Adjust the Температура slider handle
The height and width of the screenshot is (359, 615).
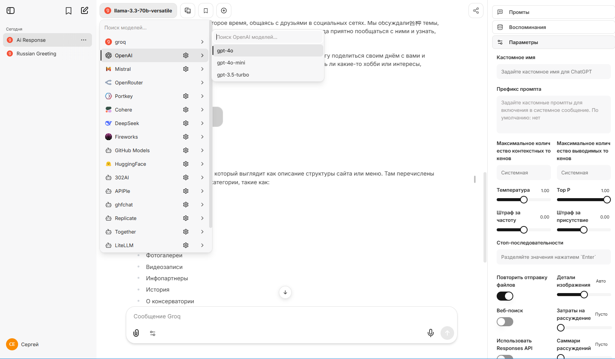524,200
